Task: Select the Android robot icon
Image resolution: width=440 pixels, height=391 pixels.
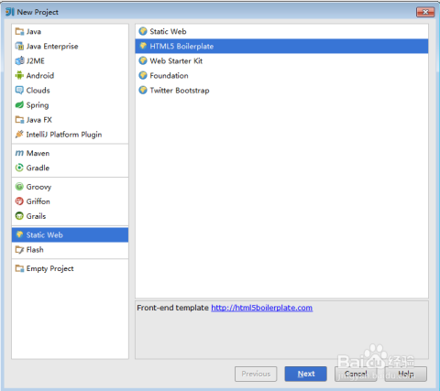Action: click(x=19, y=75)
